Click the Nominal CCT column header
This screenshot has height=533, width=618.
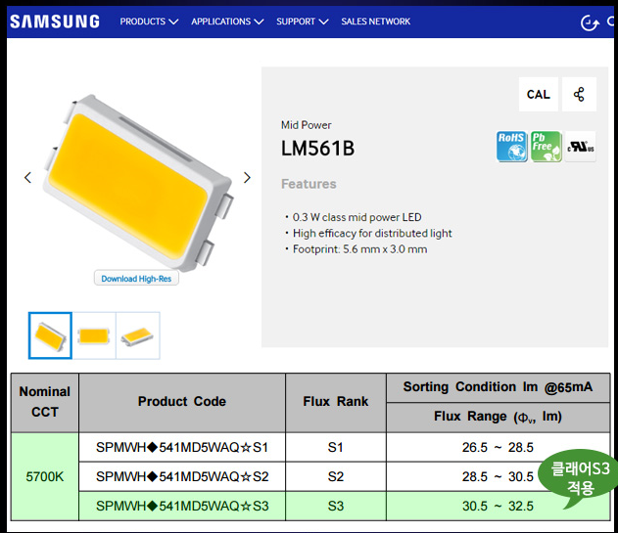[45, 402]
